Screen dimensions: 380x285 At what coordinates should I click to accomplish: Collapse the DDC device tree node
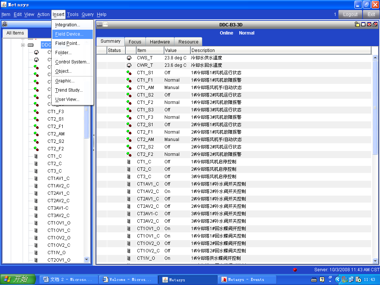point(23,45)
